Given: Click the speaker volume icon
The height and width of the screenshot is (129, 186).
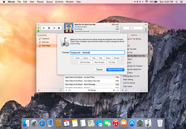Looking at the screenshot, I should (x=146, y=24).
